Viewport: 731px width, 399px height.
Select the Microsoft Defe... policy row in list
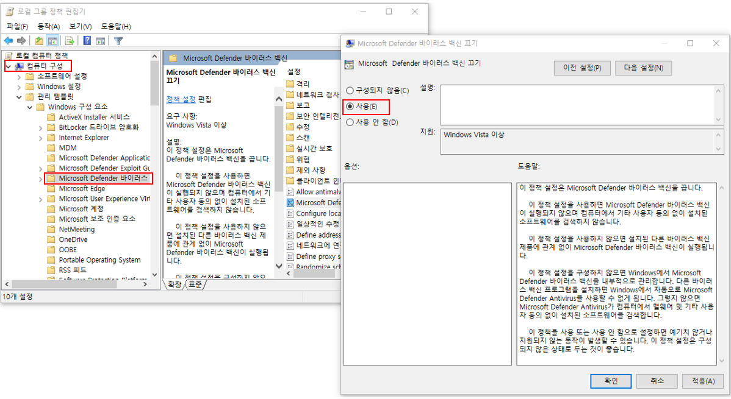pyautogui.click(x=313, y=202)
